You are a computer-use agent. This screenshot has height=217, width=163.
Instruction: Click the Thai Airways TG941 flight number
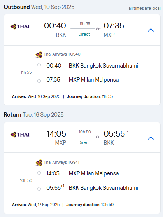(61, 162)
